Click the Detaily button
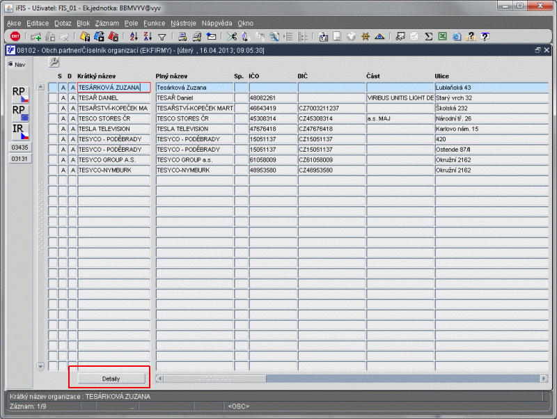 tap(111, 379)
